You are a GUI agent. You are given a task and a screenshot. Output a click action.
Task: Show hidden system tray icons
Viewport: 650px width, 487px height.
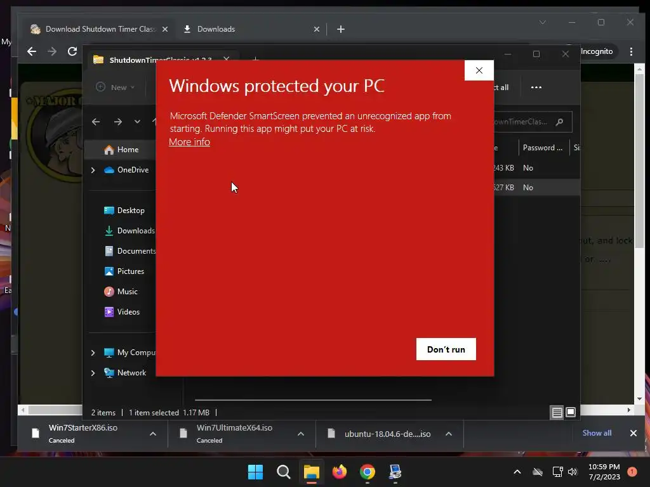tap(517, 472)
